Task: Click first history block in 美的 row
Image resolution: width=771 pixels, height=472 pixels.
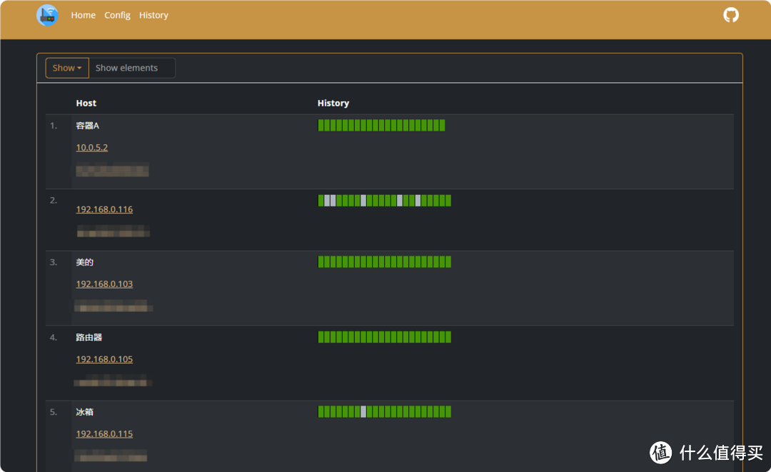Action: 321,262
